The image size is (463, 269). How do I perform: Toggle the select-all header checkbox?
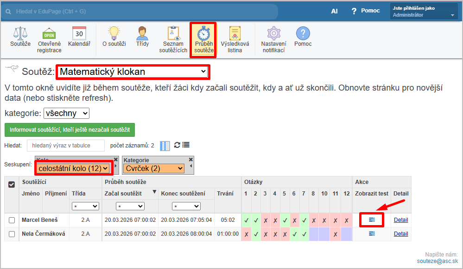point(12,184)
